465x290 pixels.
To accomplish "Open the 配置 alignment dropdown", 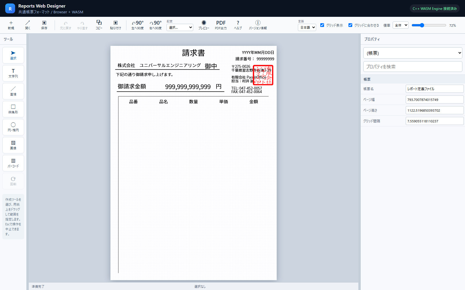I will [180, 28].
